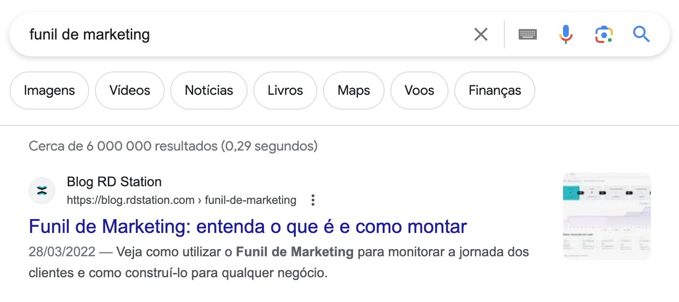Select the Voos filter chip
The image size is (679, 302).
pos(419,90)
